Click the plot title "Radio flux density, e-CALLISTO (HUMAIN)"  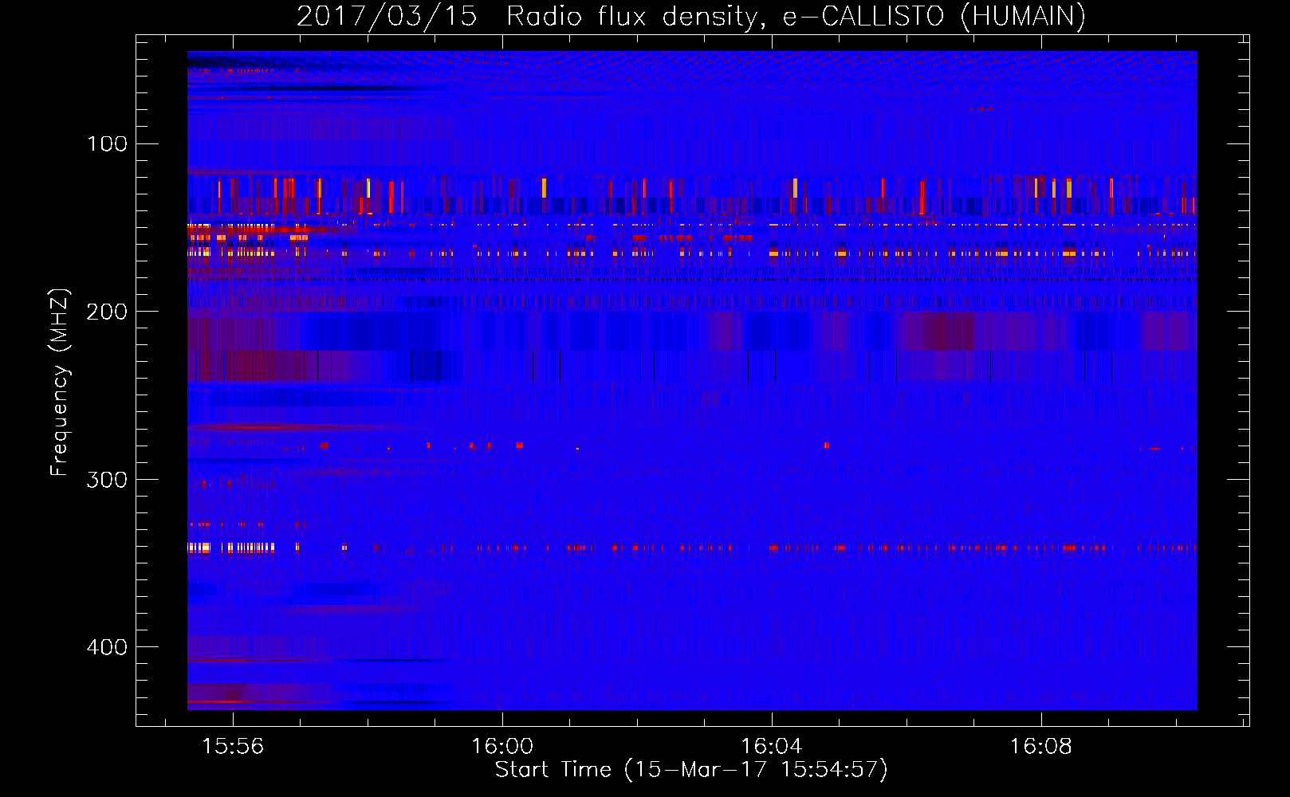tap(796, 16)
